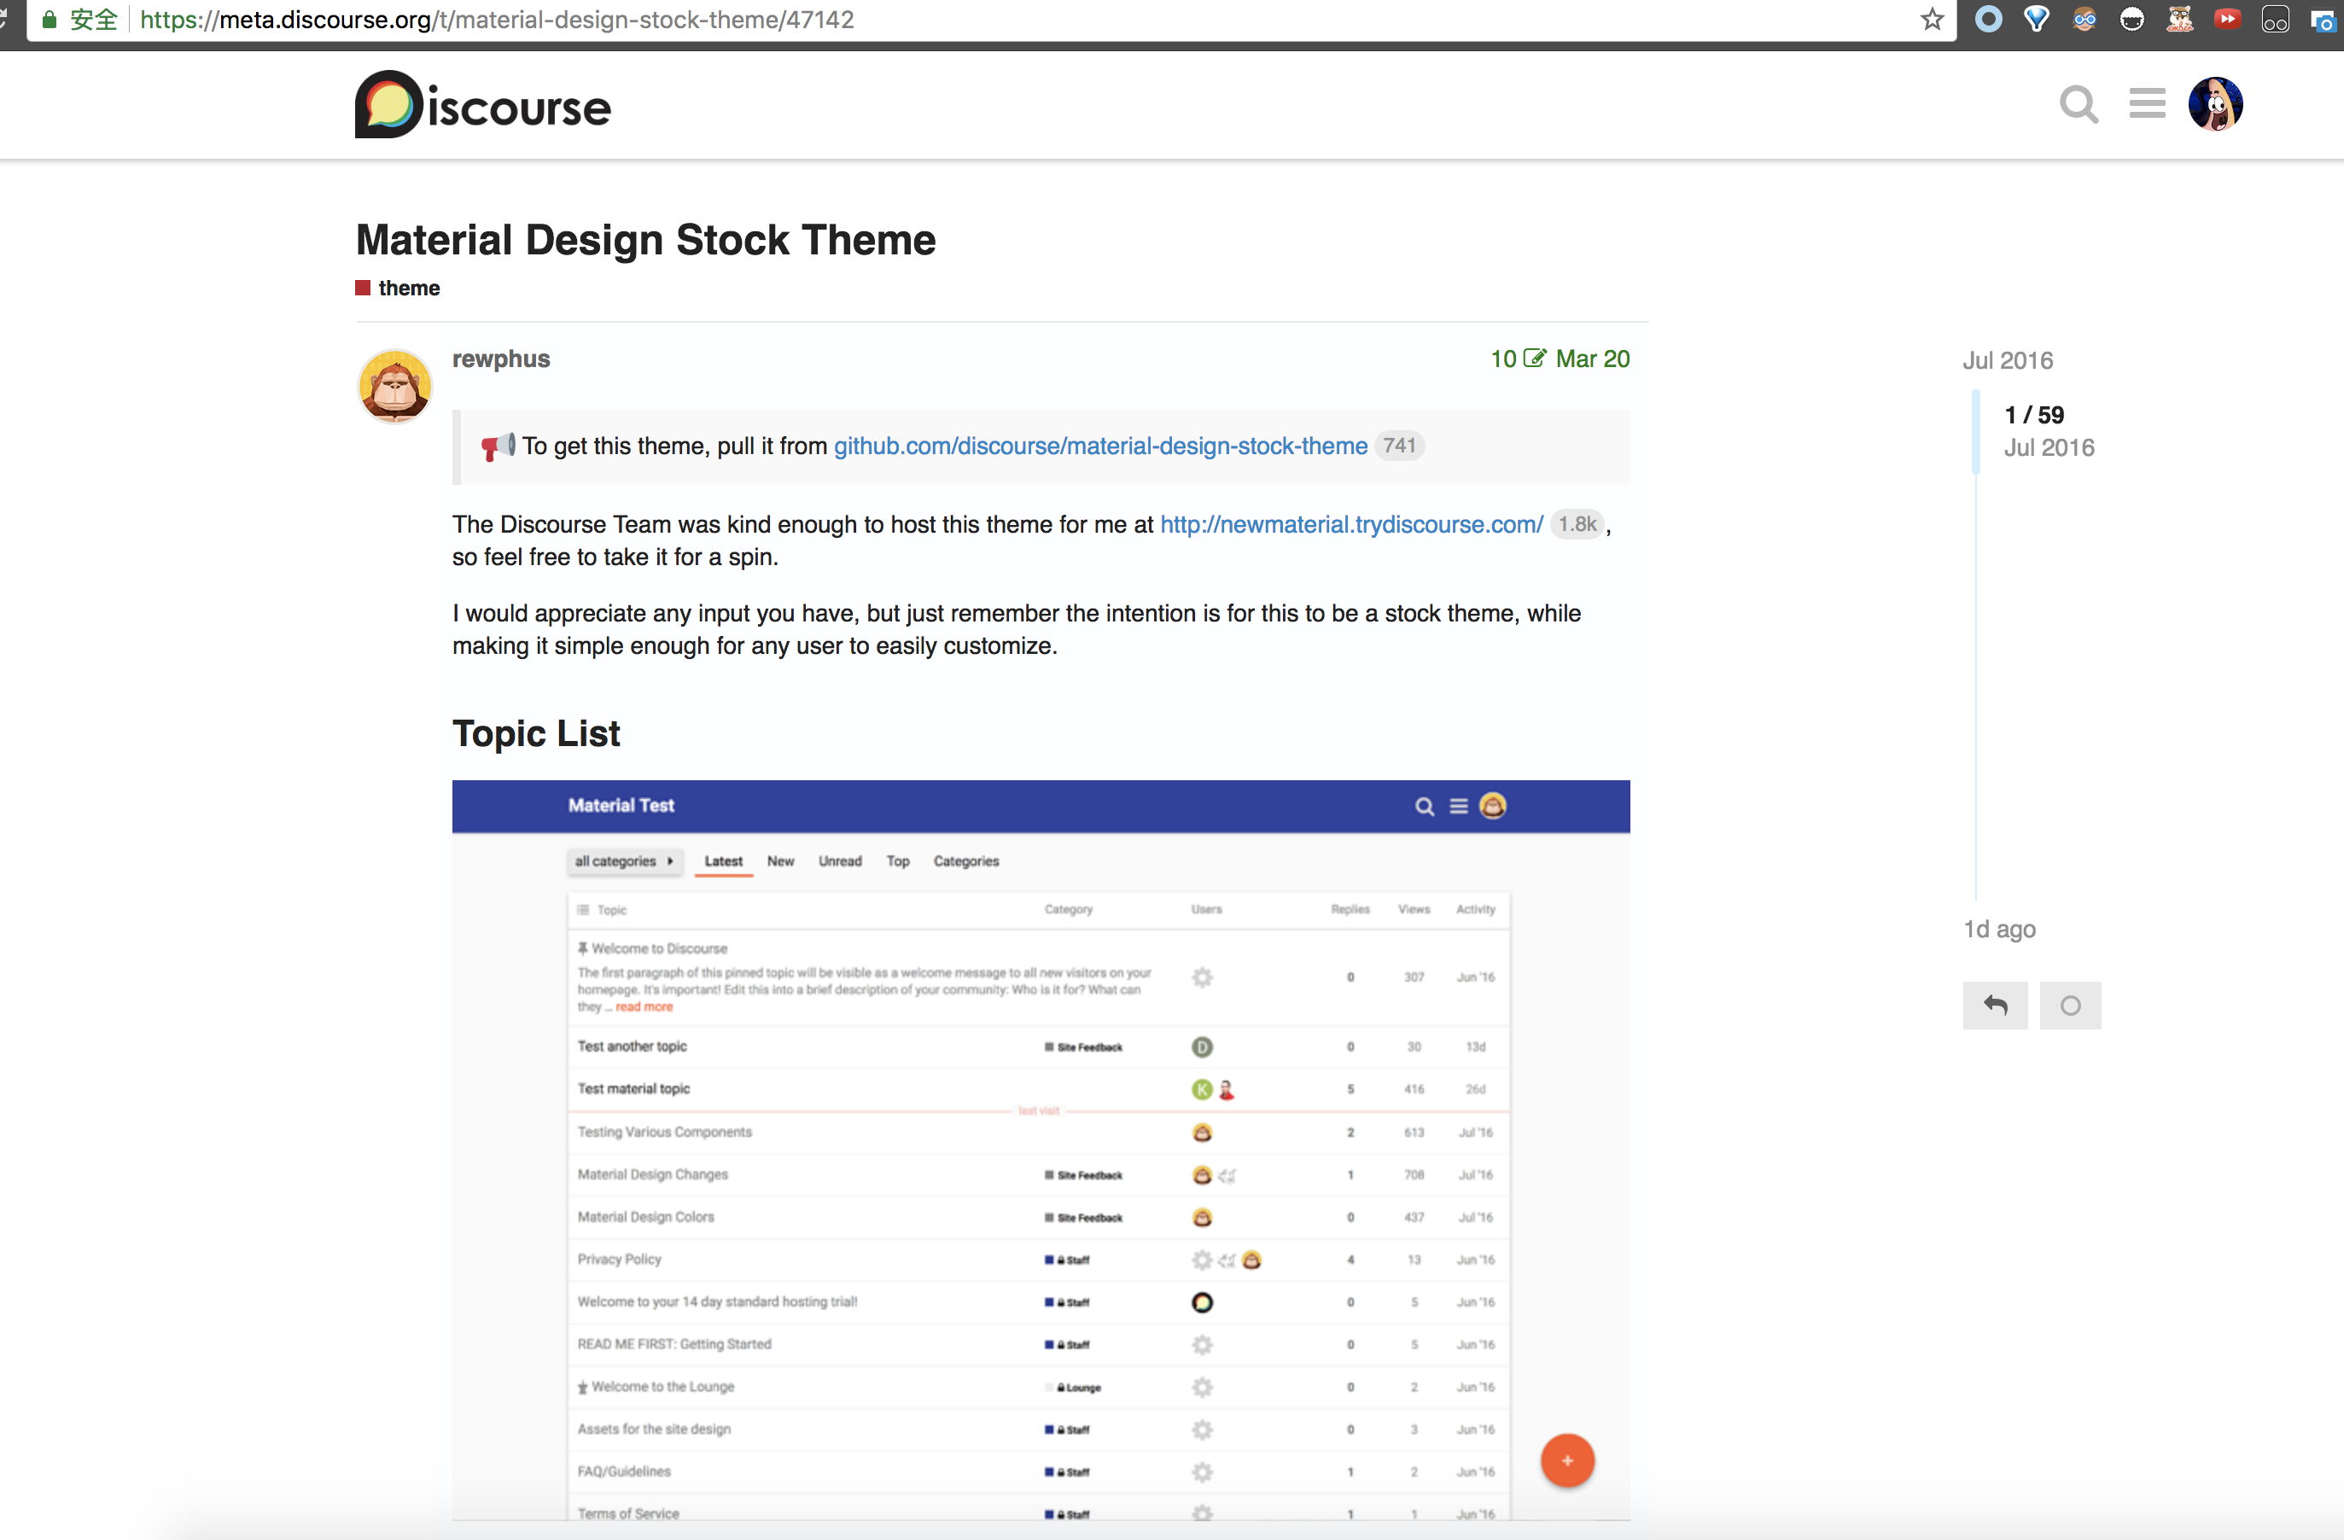Viewport: 2344px width, 1540px height.
Task: Open the hamburger menu in site header
Action: point(2146,103)
